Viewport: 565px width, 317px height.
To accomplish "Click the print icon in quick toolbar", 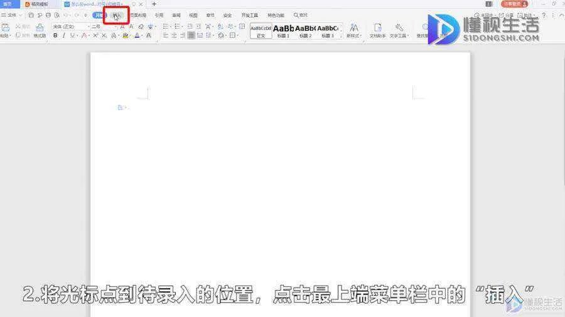I will (x=48, y=15).
